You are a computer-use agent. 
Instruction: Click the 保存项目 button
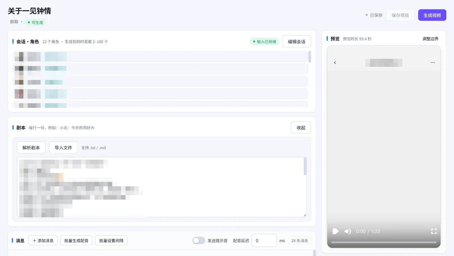[400, 15]
